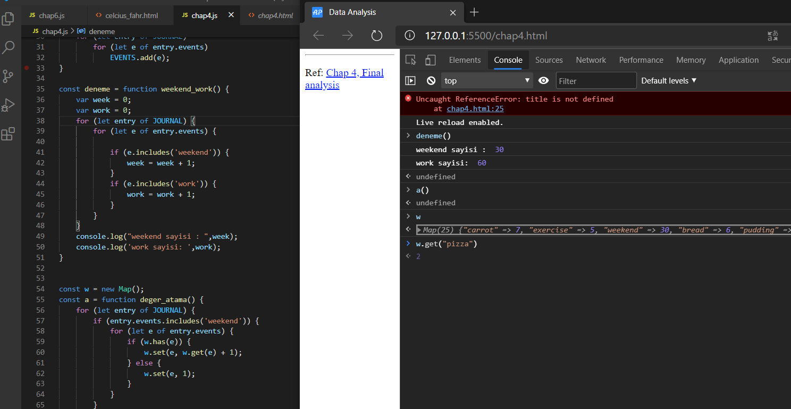The height and width of the screenshot is (409, 791).
Task: Activate DevTools inspect element picker
Action: coord(410,60)
